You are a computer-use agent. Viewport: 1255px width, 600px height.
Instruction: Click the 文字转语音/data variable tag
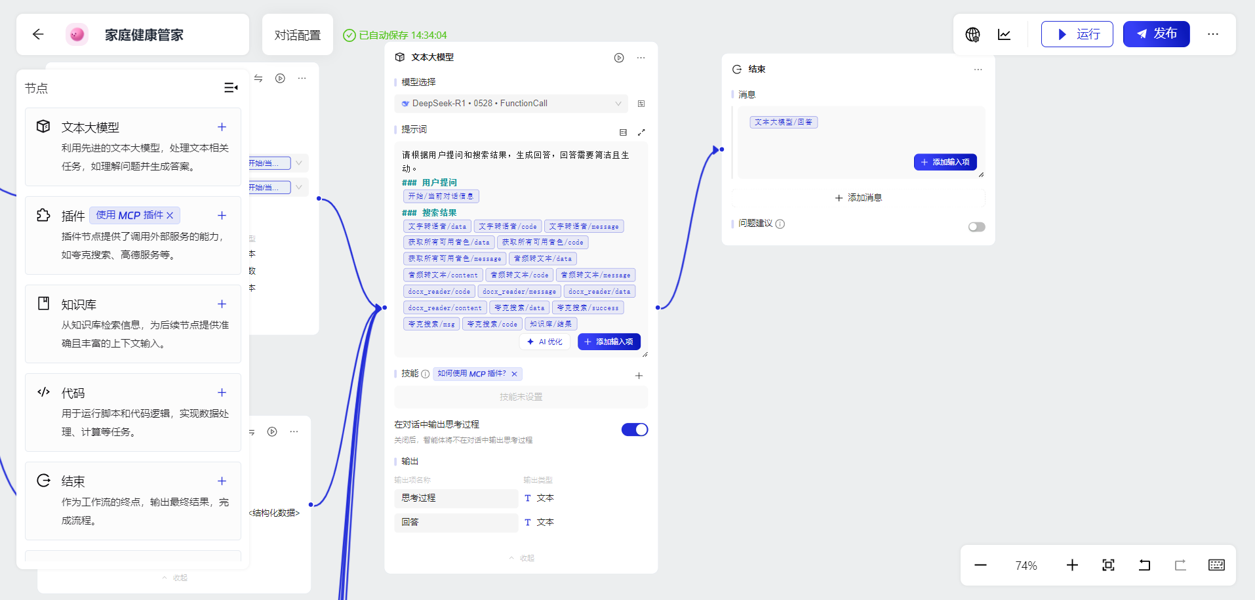[437, 226]
